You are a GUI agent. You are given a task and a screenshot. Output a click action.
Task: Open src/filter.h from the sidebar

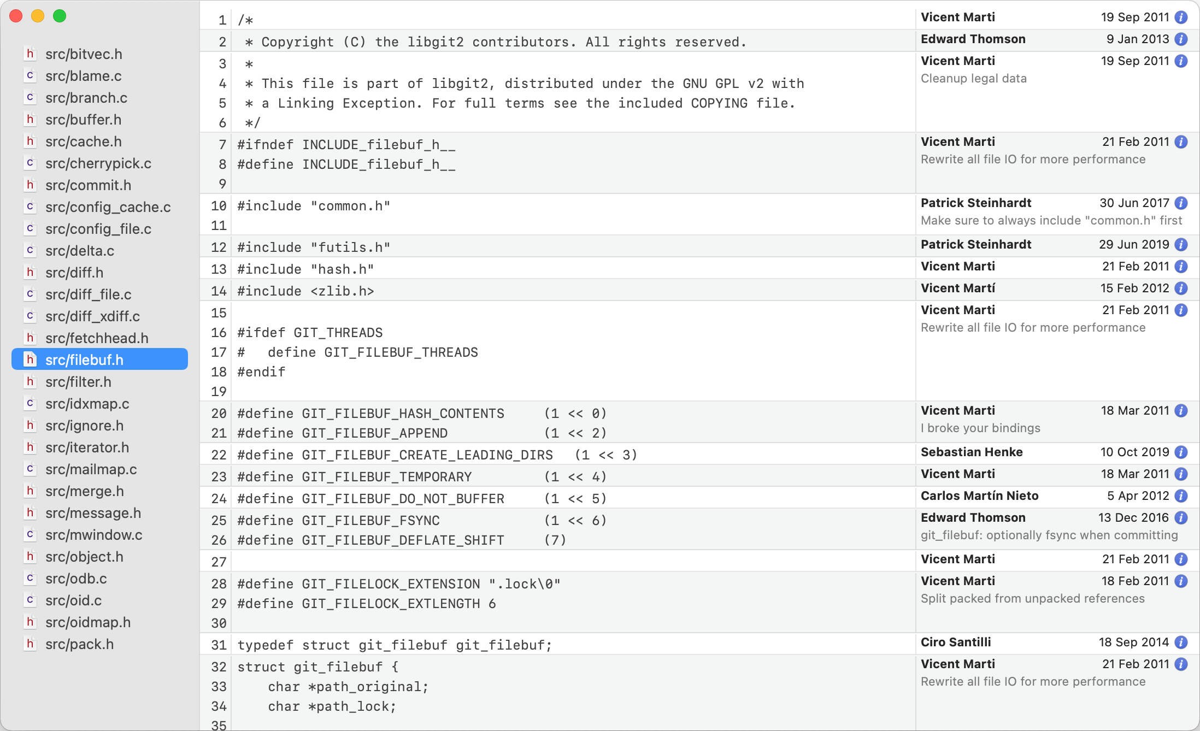click(x=78, y=382)
